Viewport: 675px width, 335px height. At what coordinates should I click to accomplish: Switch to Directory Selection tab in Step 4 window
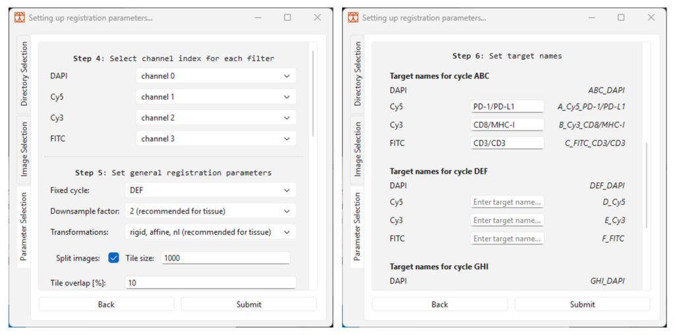24,74
